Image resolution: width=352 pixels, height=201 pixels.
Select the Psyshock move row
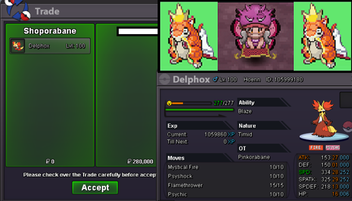click(226, 176)
